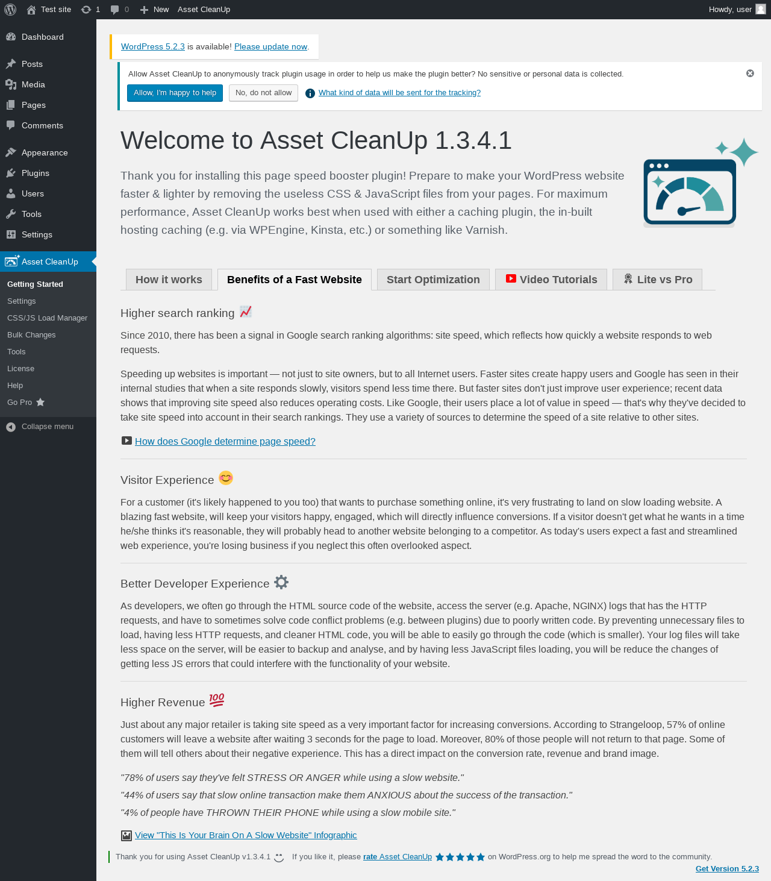The height and width of the screenshot is (881, 771).
Task: Click the five-star rating icons in footer
Action: pos(460,857)
